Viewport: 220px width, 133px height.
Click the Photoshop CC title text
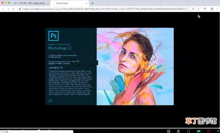click(x=60, y=48)
